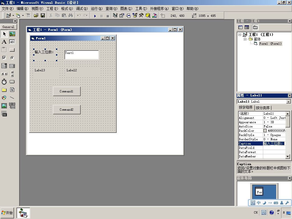
Task: Select the HScrollBar control tool
Action: pyautogui.click(x=4, y=74)
